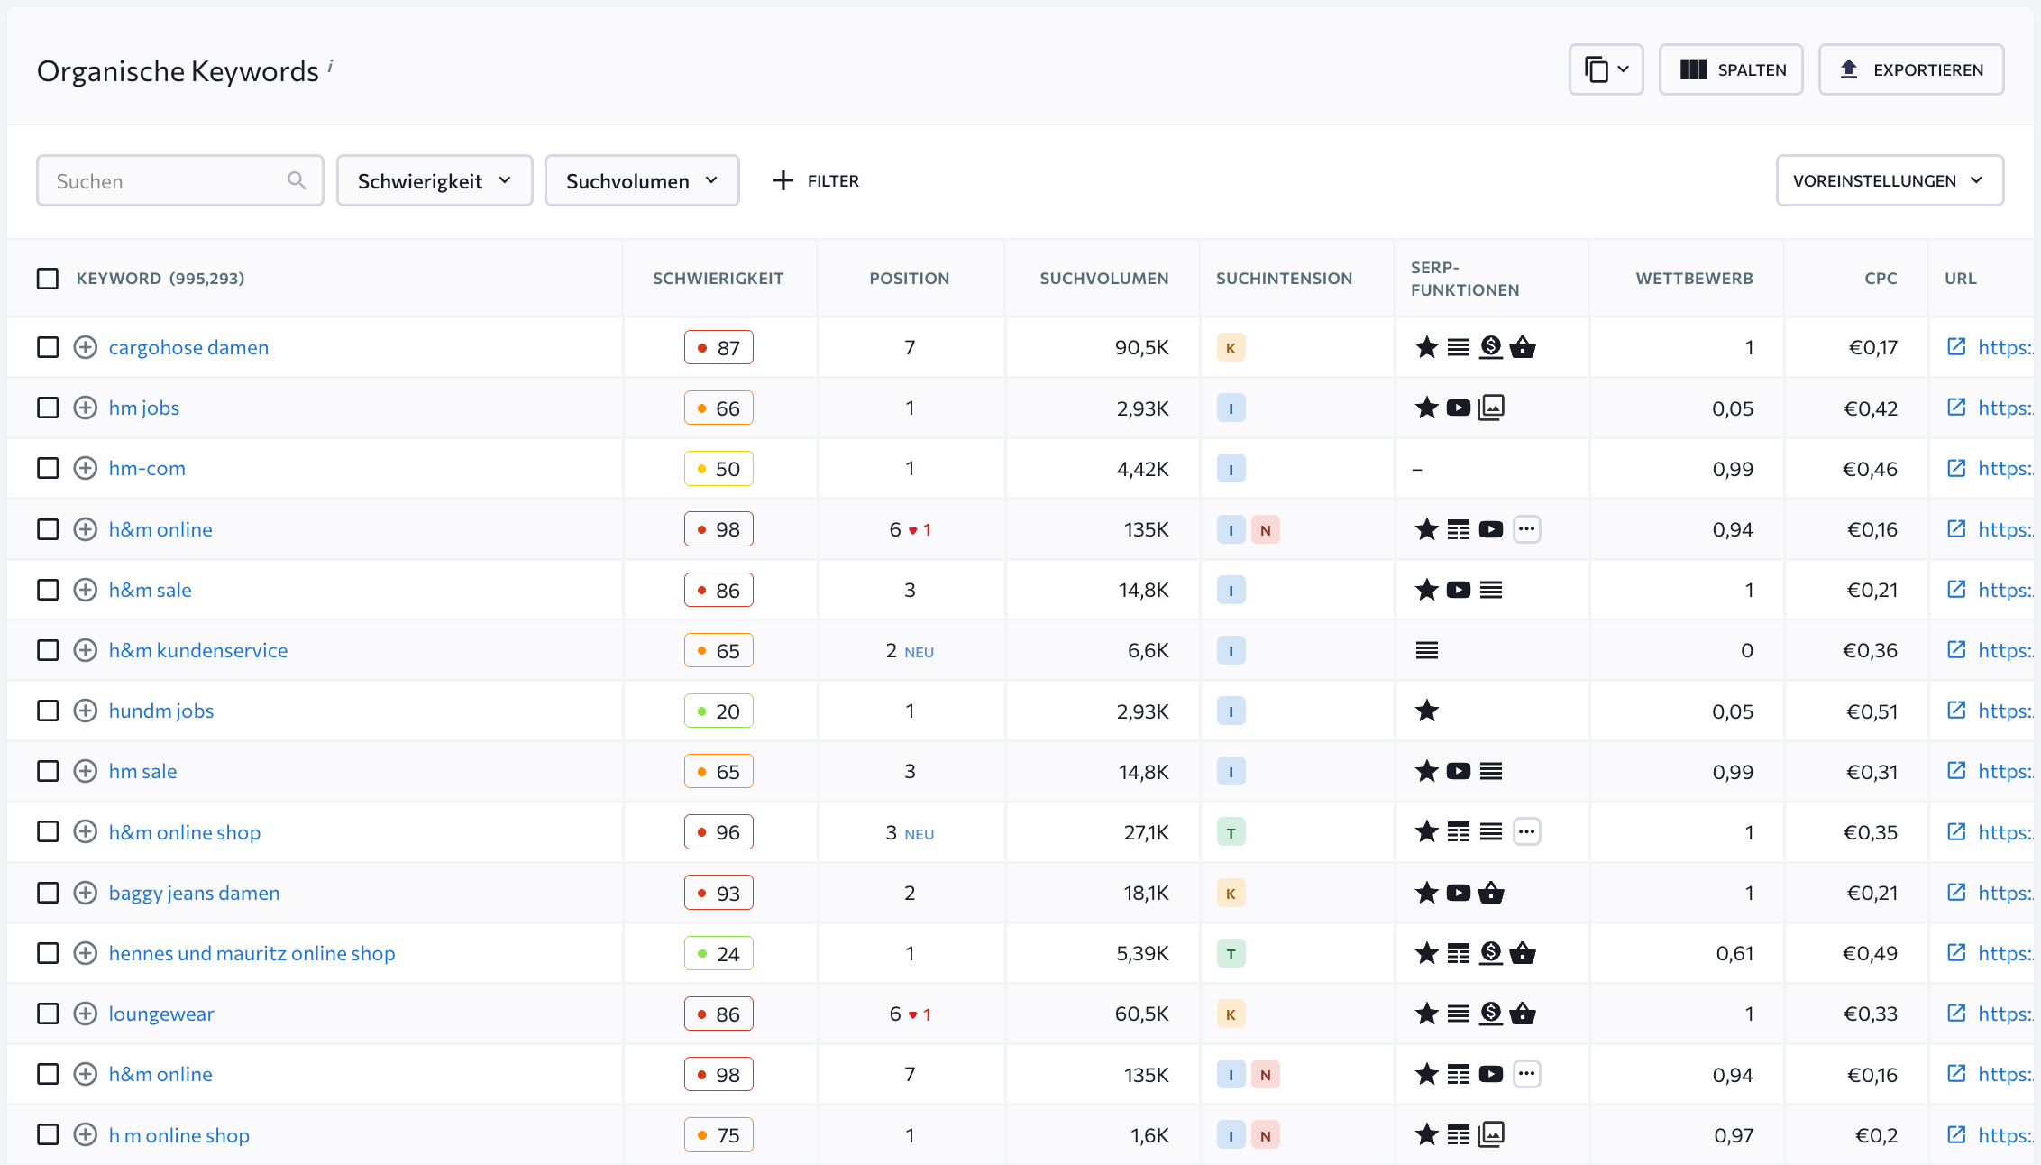The height and width of the screenshot is (1165, 2041).
Task: Open the Voreinstellungen dropdown
Action: pyautogui.click(x=1890, y=180)
